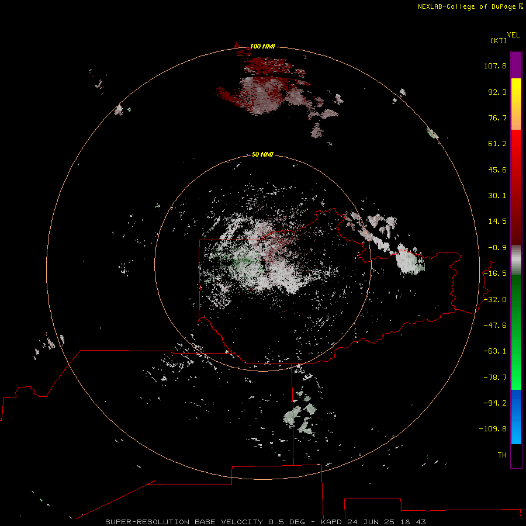This screenshot has height=526, width=526.
Task: Click the -94.2 legend value
Action: point(495,403)
